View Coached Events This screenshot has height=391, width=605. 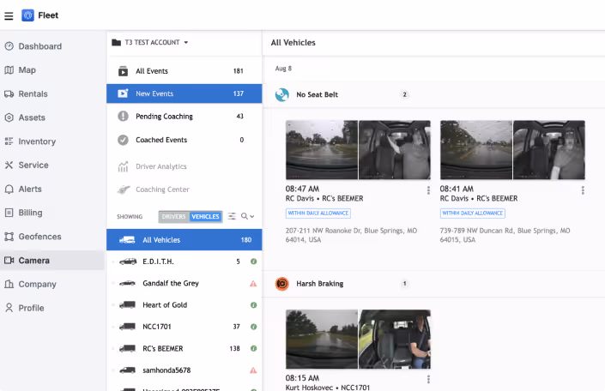[x=184, y=140]
